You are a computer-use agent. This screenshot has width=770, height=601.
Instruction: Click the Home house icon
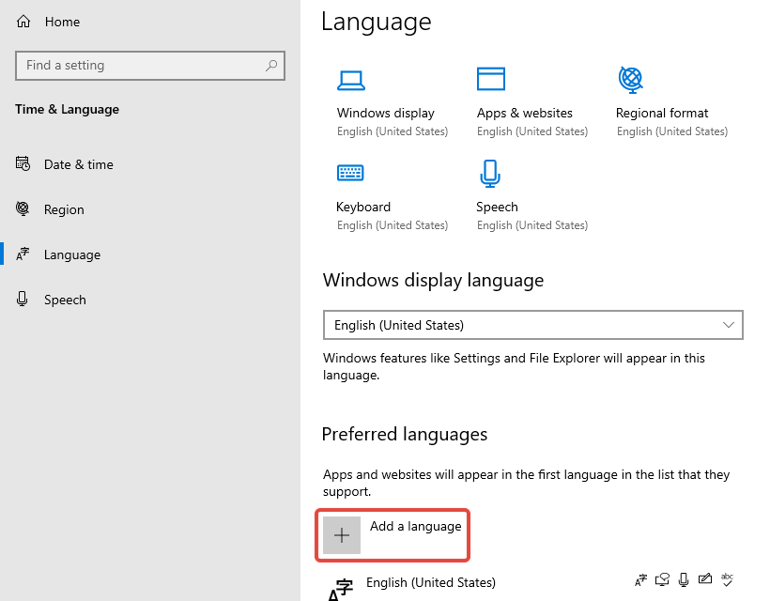click(23, 22)
